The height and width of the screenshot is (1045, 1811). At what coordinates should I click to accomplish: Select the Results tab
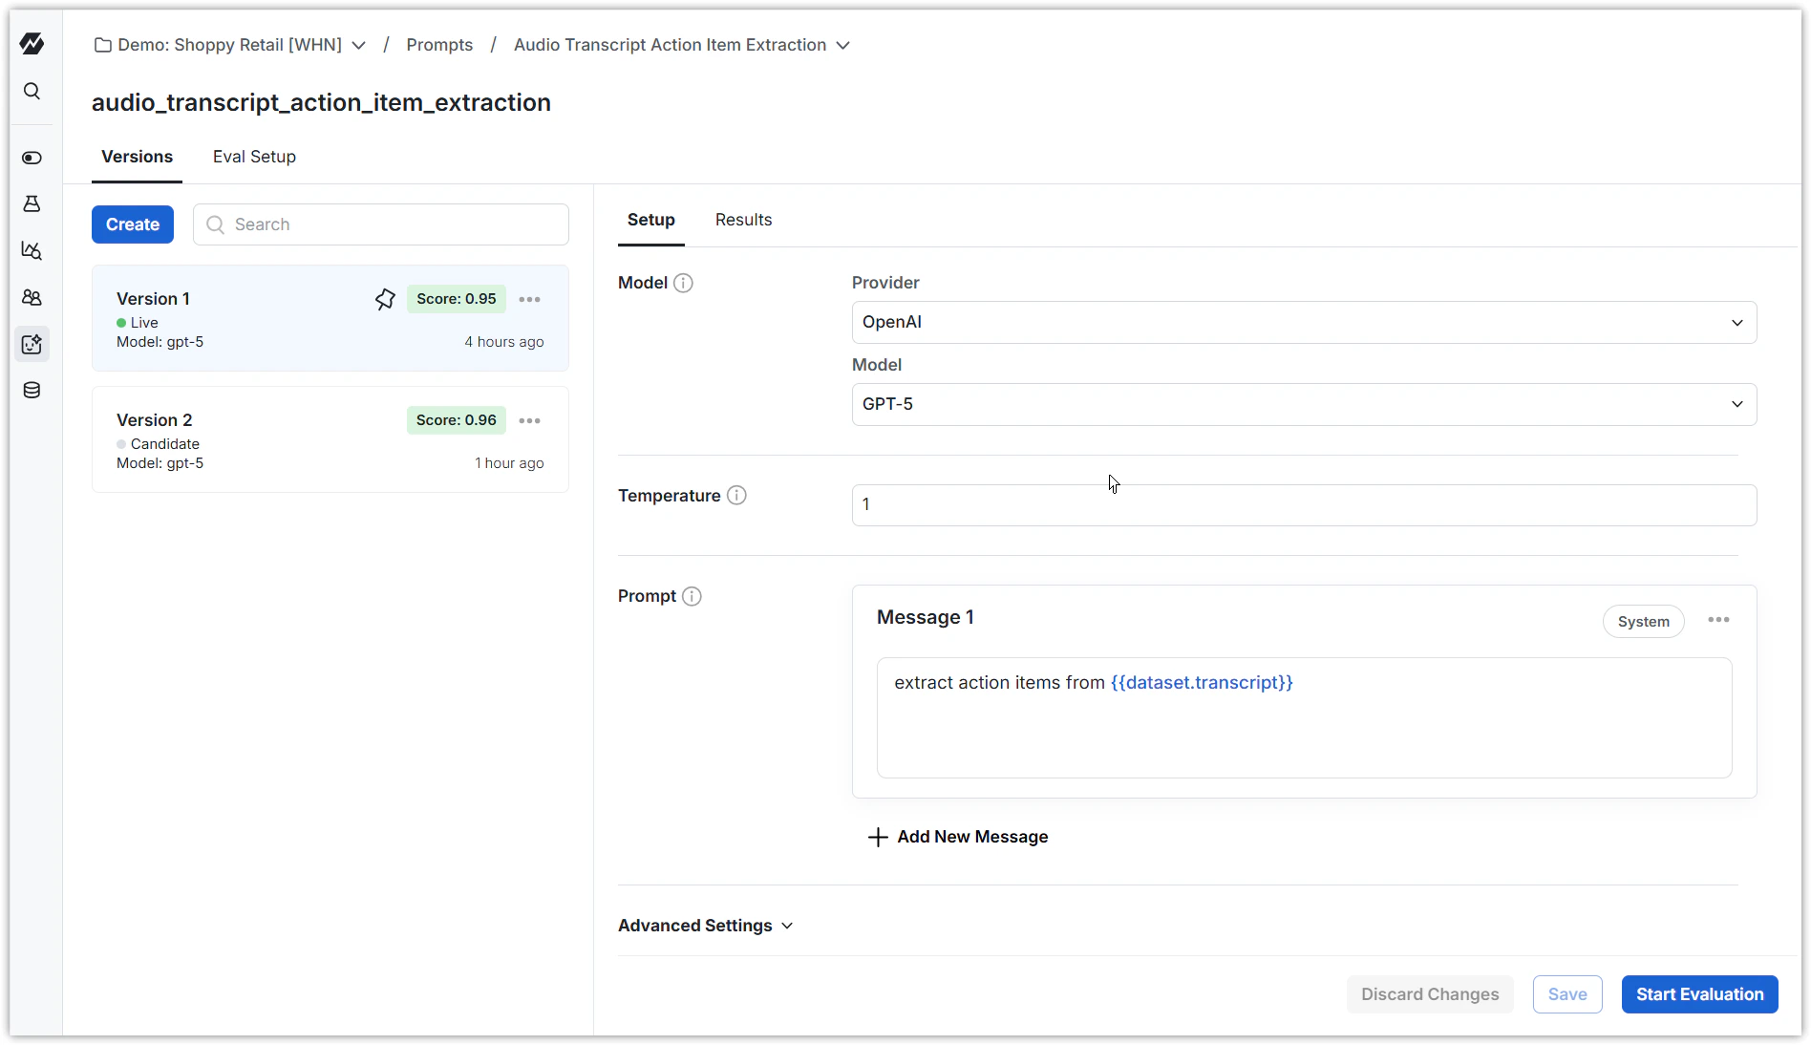click(743, 220)
